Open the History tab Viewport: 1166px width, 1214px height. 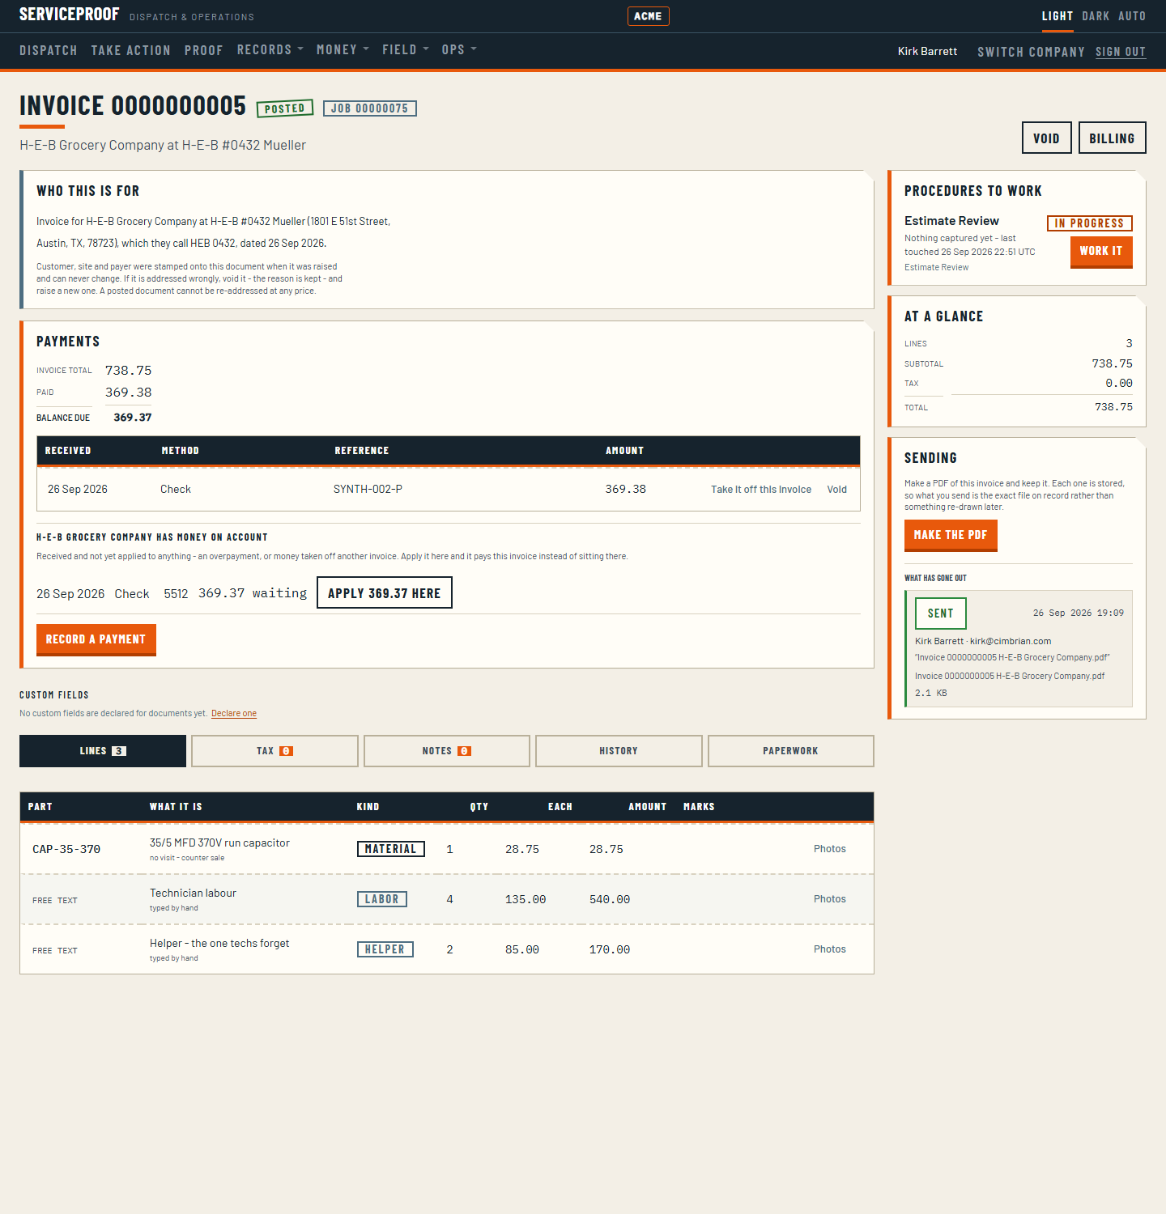click(619, 751)
